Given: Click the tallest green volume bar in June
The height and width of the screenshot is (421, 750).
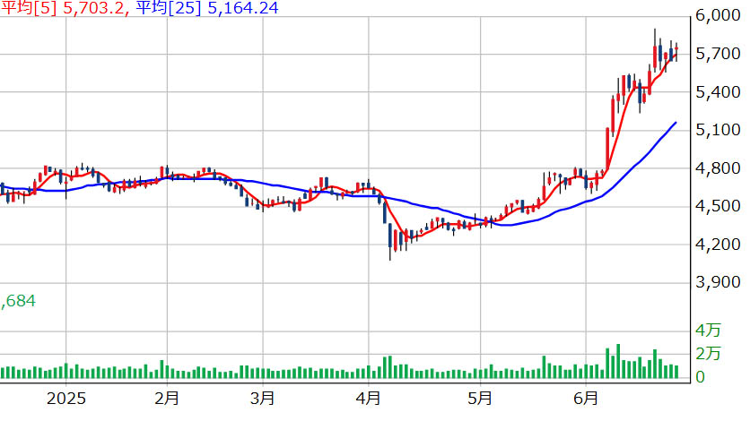Looking at the screenshot, I should coord(618,361).
